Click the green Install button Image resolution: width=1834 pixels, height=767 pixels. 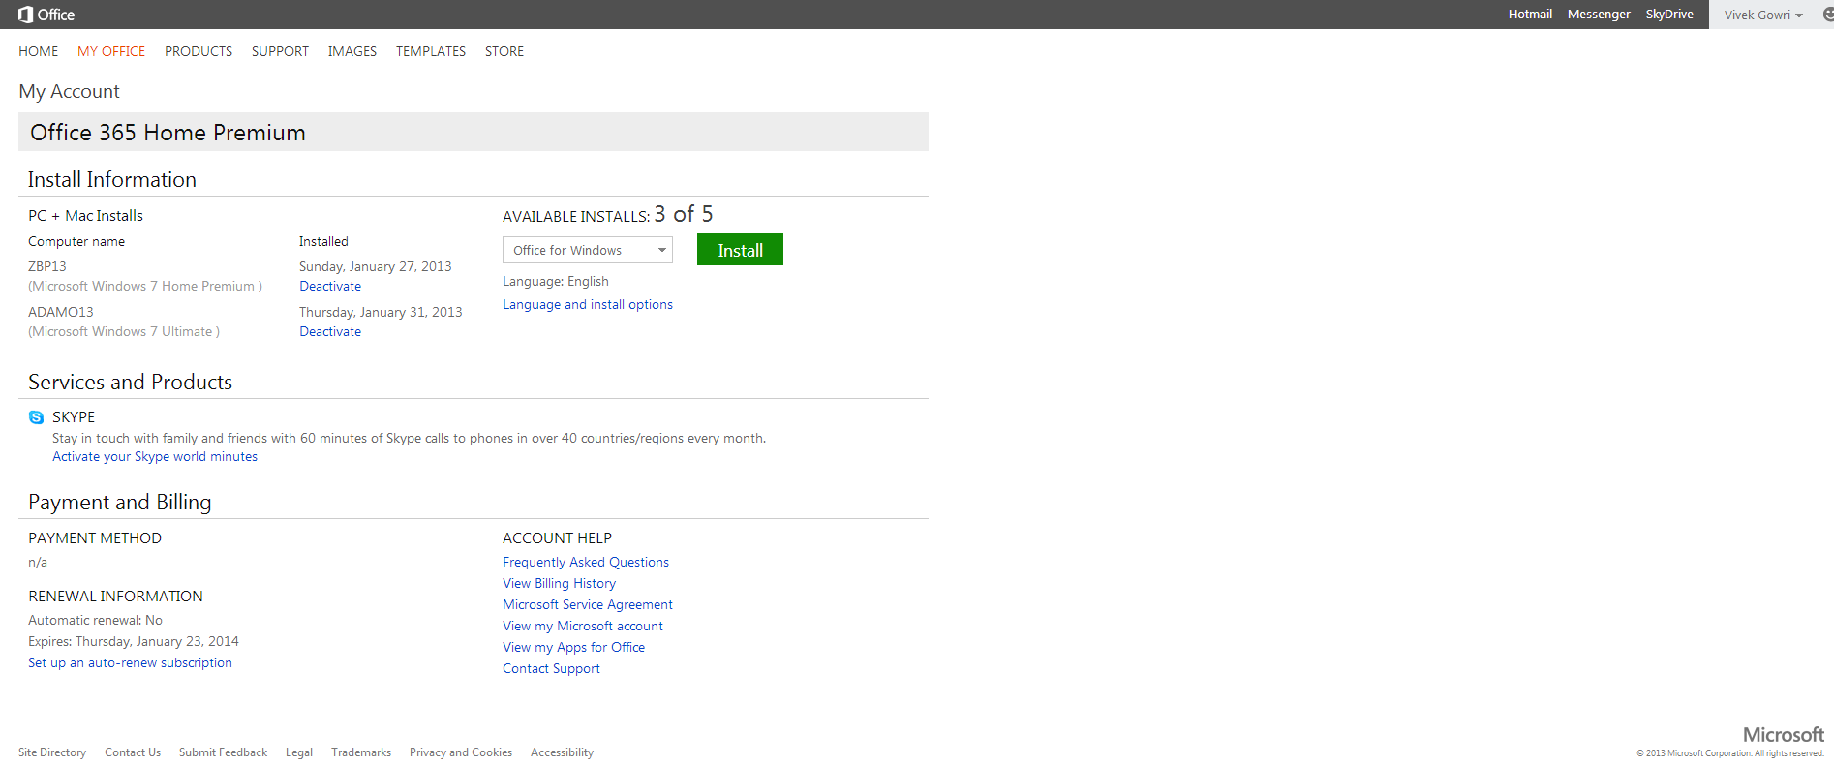740,250
